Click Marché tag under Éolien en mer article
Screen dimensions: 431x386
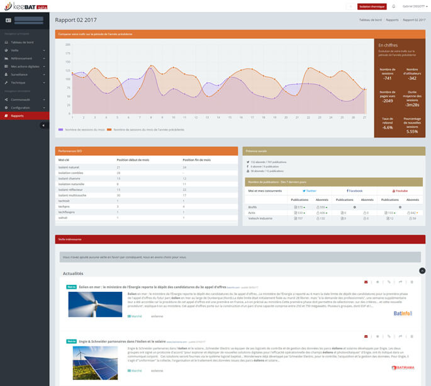coord(135,316)
